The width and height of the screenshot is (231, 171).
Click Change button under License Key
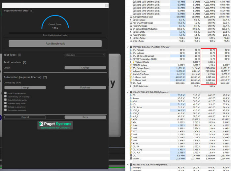25,87
